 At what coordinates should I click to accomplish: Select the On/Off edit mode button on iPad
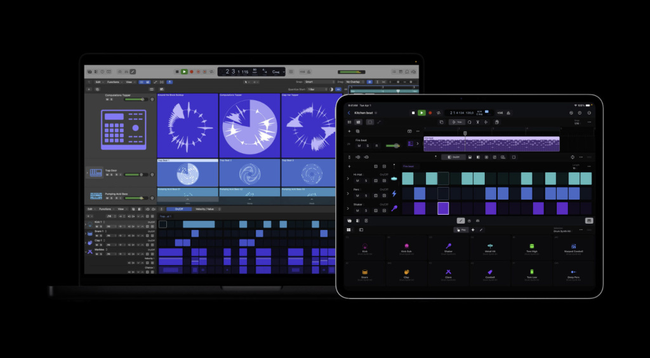(x=453, y=157)
